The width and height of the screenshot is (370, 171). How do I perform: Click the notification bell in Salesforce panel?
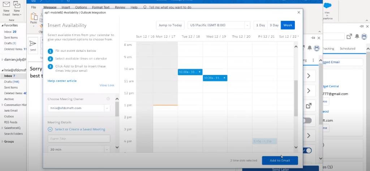point(357,36)
